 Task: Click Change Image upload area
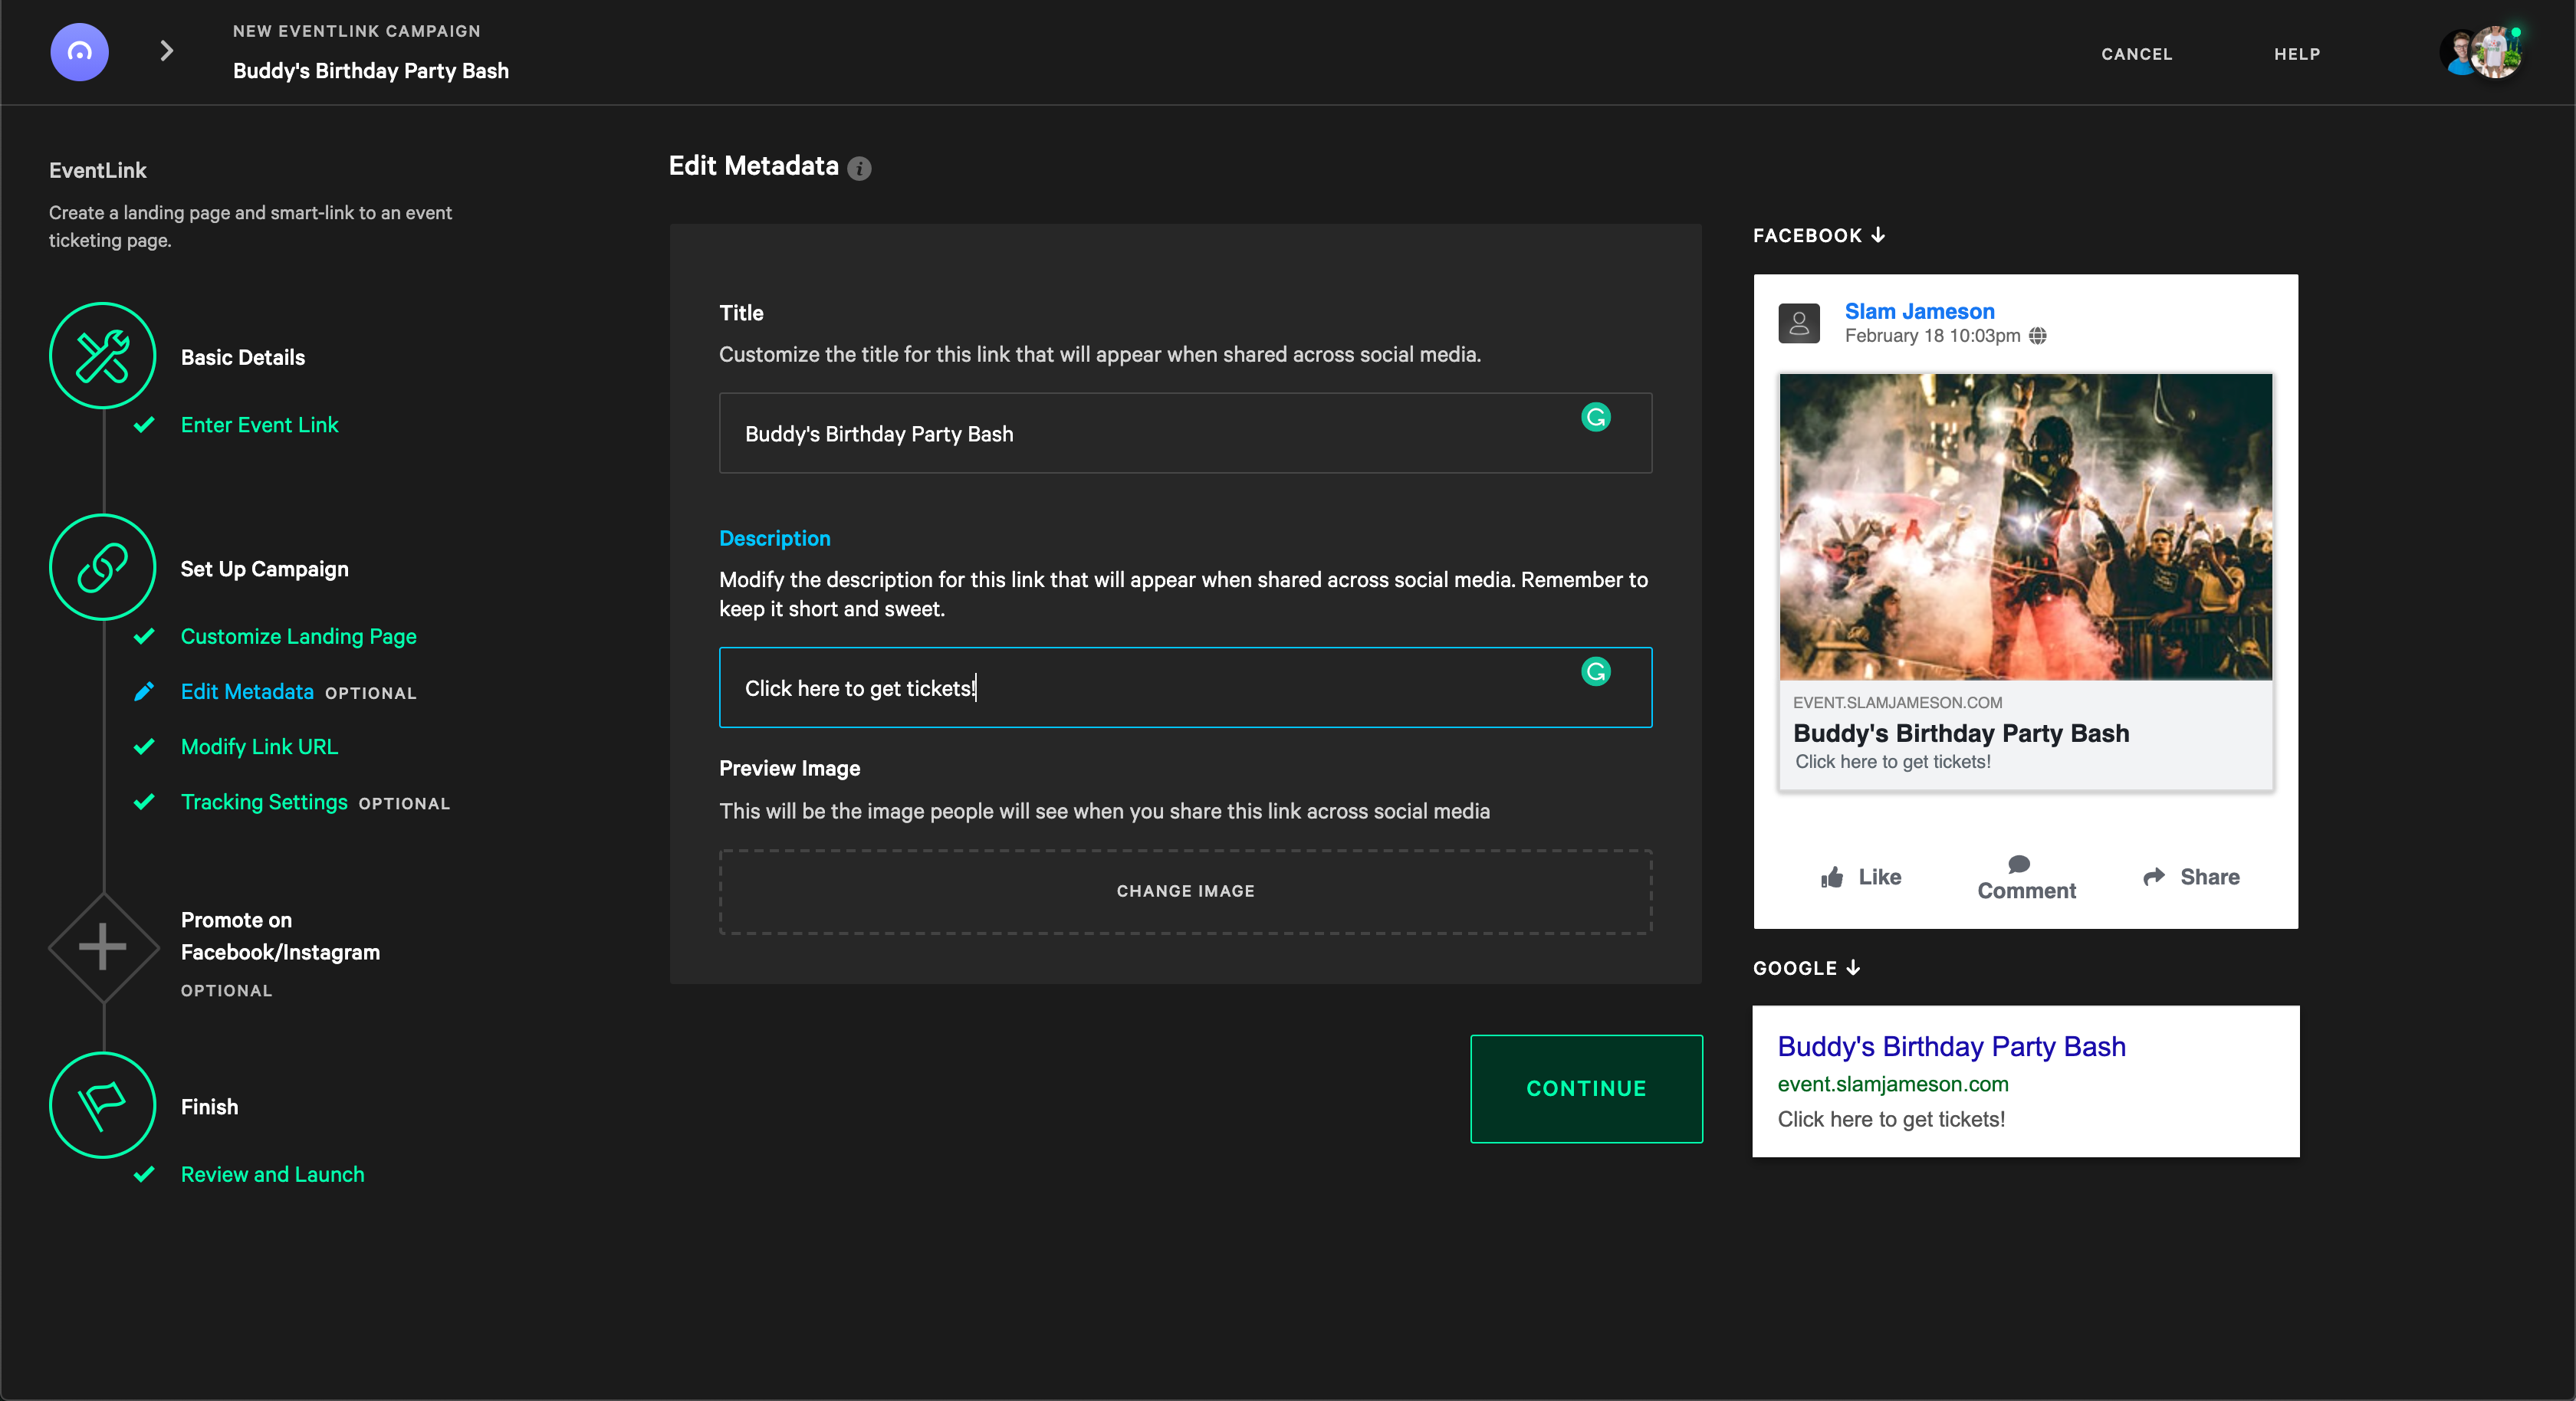tap(1185, 891)
